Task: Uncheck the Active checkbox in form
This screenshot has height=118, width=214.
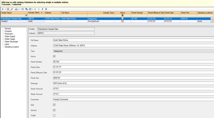Action: coord(54,56)
